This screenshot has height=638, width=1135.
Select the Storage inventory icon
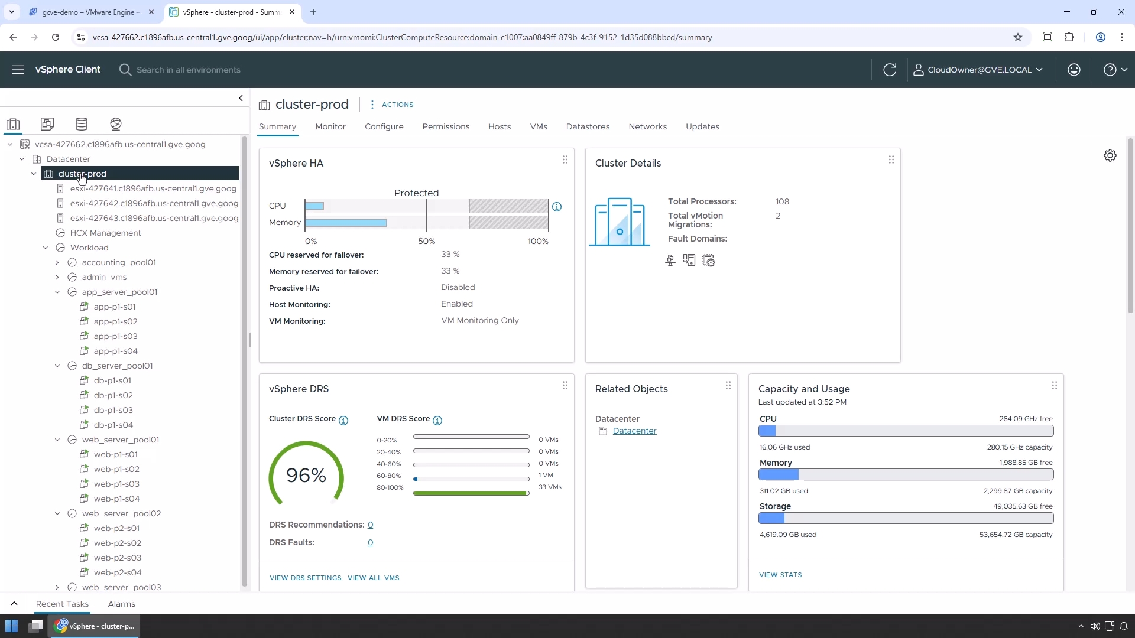pos(82,124)
